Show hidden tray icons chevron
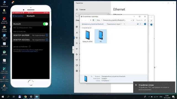This screenshot has height=99, width=177. pyautogui.click(x=149, y=97)
